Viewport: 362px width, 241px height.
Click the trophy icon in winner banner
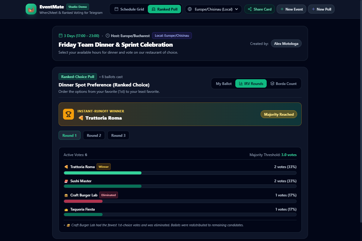[x=68, y=114]
